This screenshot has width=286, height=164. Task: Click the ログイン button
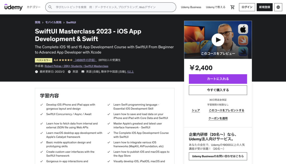pos(247,7)
